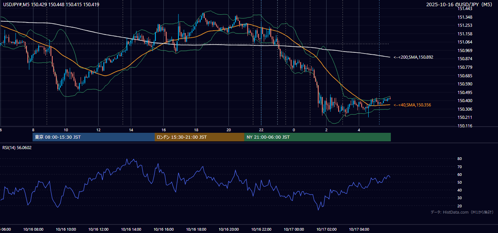Screen dimensions: 498x233
Task: Click RSI scale level 30
Action: 460,198
